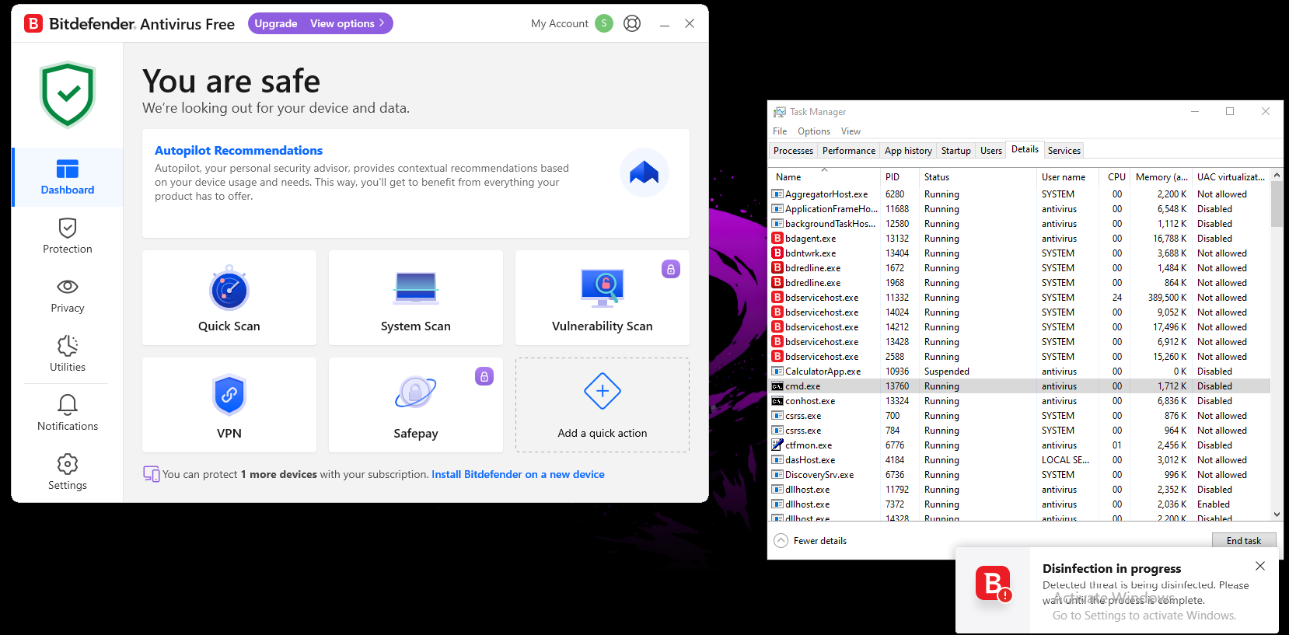Click the lock badge on Vulnerability Scan
Screen dimensions: 1289x635
coord(671,269)
